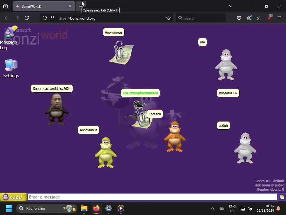
Task: Click the æügh name label
Action: click(223, 126)
